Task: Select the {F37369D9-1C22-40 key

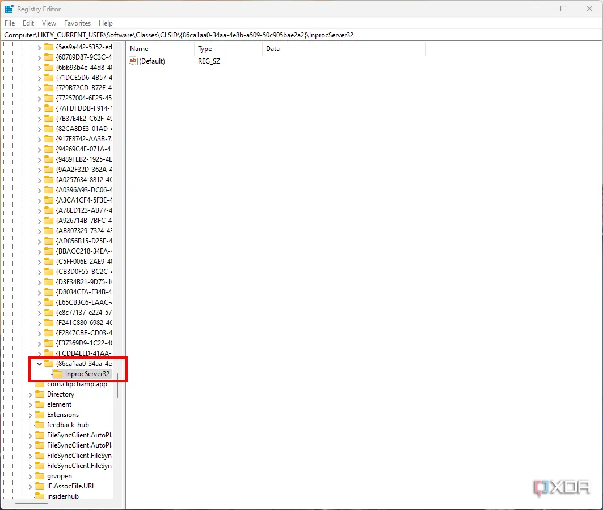Action: pyautogui.click(x=84, y=343)
